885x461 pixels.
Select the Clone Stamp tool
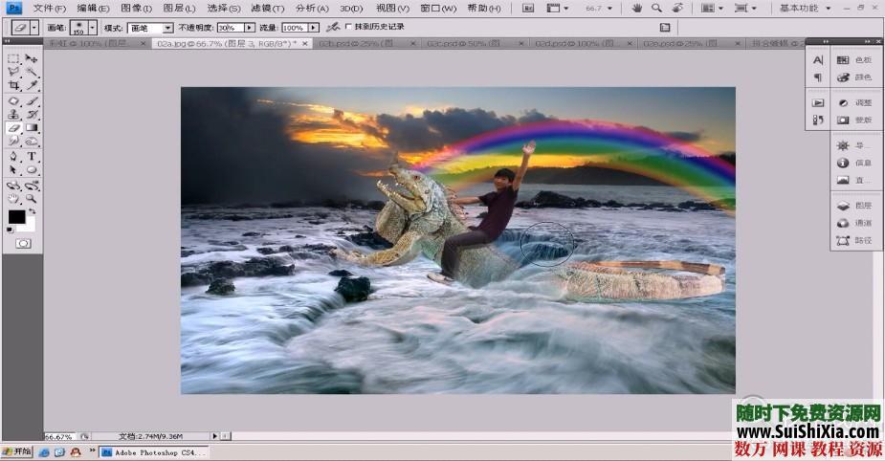(x=14, y=114)
